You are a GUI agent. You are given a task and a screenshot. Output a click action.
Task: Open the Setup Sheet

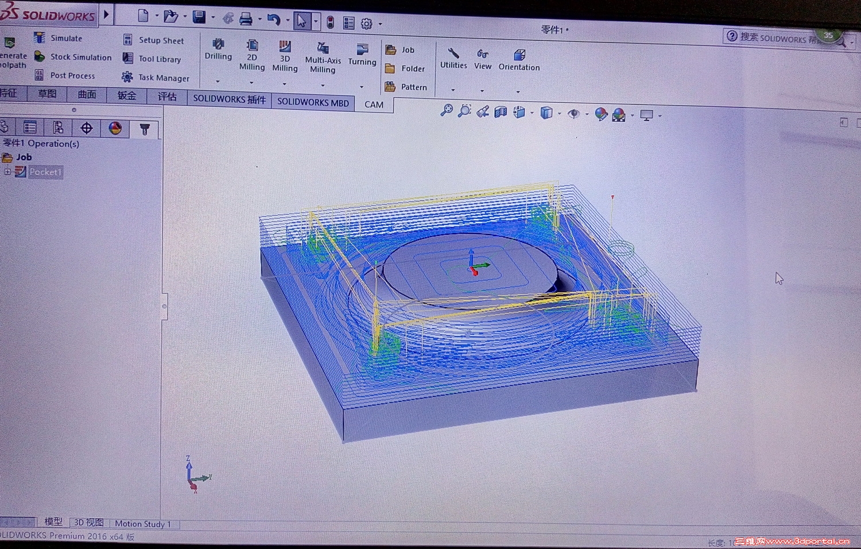tap(153, 40)
